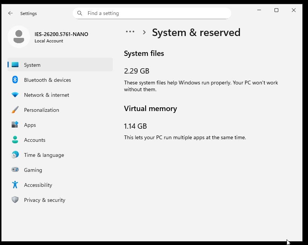This screenshot has height=245, width=308.
Task: Open Bluetooth & devices settings
Action: coord(60,80)
